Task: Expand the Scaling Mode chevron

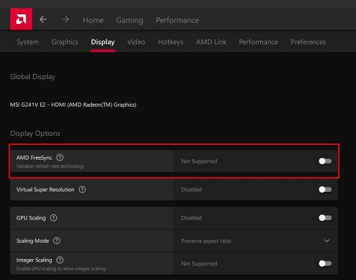Action: (327, 240)
